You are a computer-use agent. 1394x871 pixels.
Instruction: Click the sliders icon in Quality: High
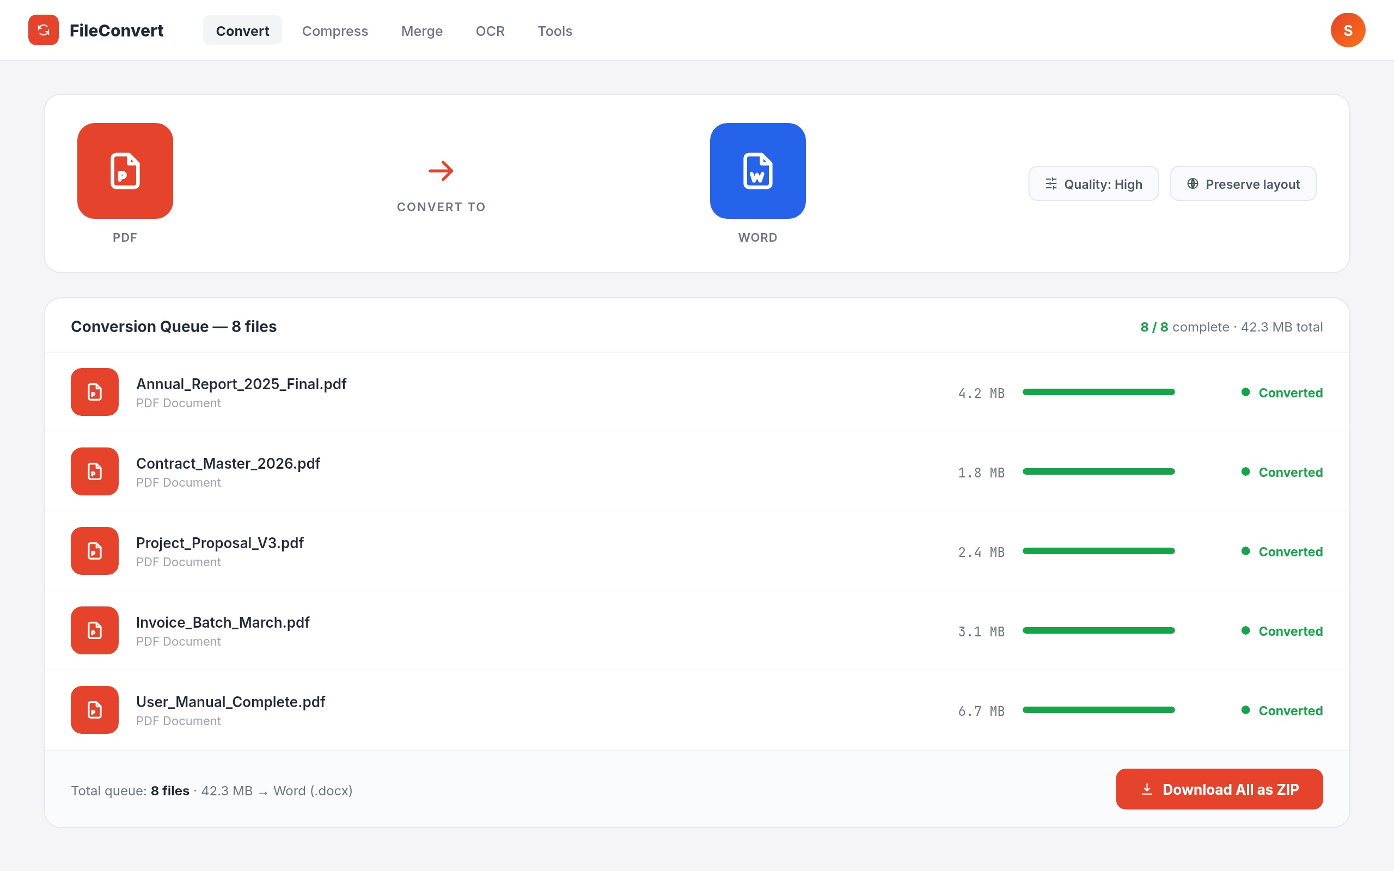(1051, 184)
